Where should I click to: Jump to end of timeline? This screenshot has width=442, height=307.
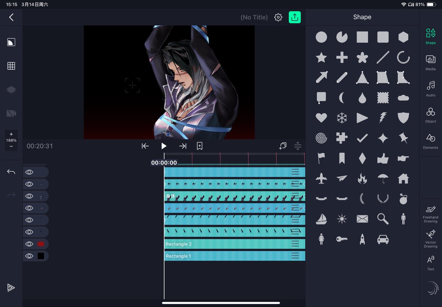183,146
